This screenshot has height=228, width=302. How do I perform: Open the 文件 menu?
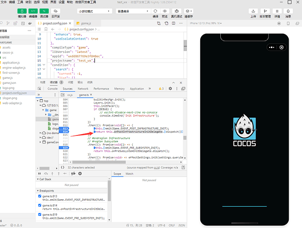click(4, 2)
